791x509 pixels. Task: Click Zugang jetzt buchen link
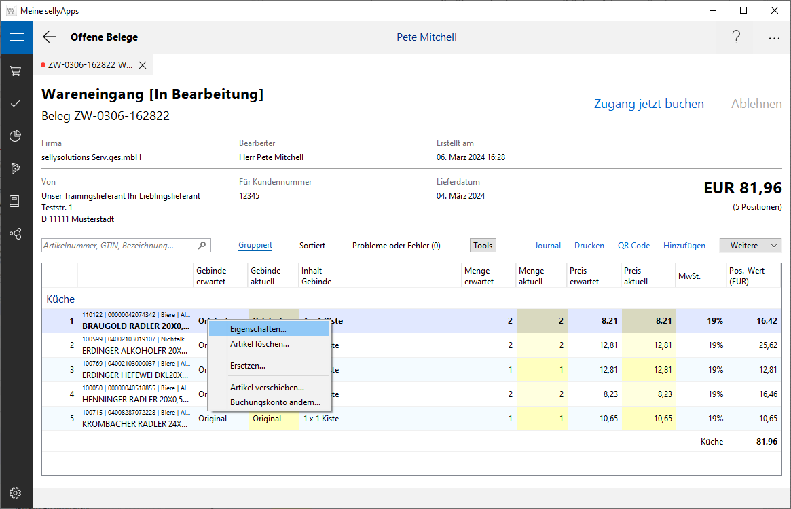pos(648,104)
